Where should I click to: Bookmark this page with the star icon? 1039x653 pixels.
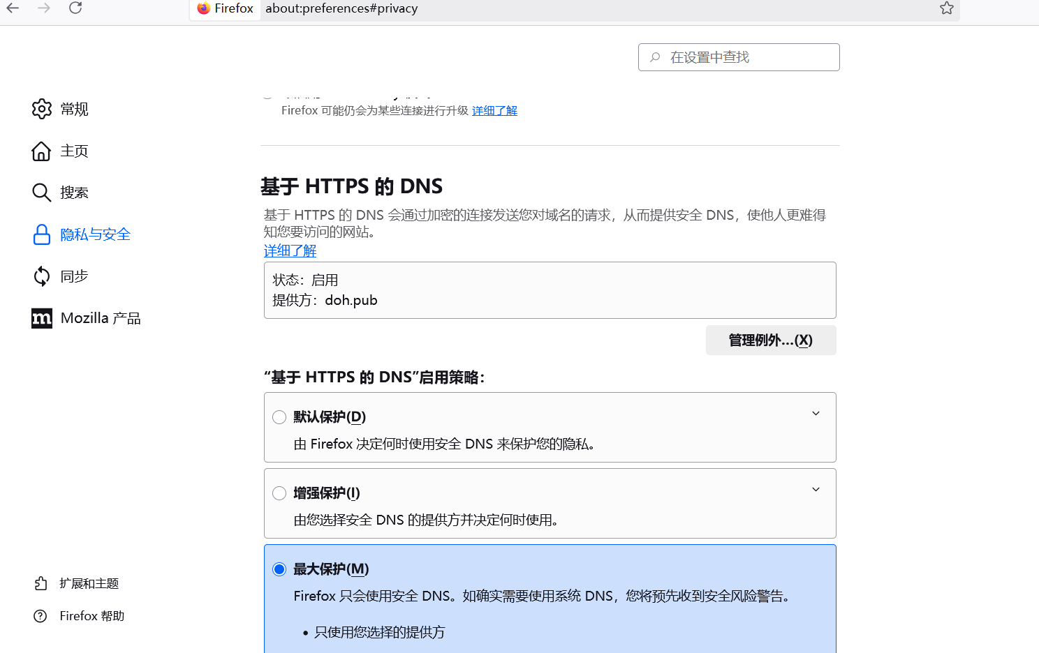(946, 8)
